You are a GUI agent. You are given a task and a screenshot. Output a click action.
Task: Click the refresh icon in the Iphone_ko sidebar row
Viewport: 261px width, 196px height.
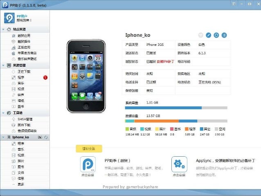pos(46,137)
